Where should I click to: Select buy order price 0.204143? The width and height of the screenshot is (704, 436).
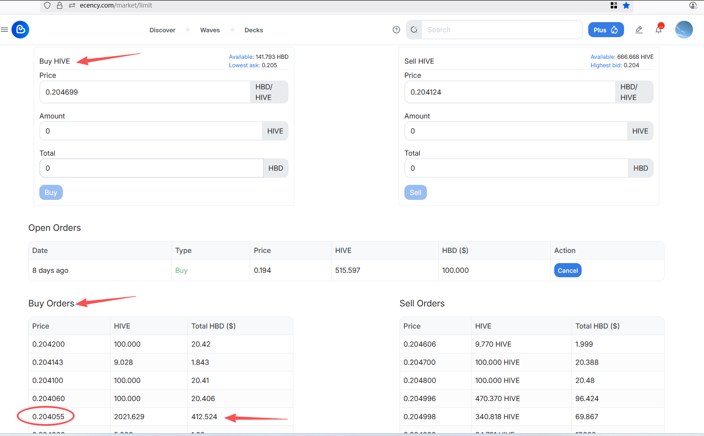(x=48, y=362)
